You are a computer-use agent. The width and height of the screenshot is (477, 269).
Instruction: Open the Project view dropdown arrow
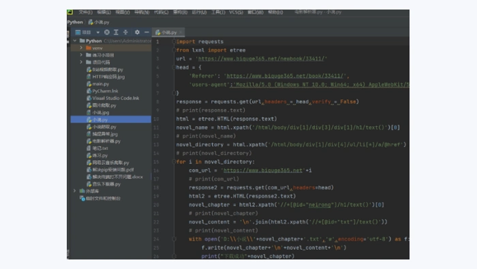(x=97, y=32)
